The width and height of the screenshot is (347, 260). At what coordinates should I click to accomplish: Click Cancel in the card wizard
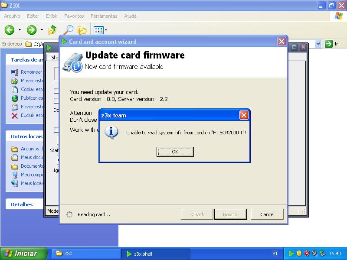(267, 214)
